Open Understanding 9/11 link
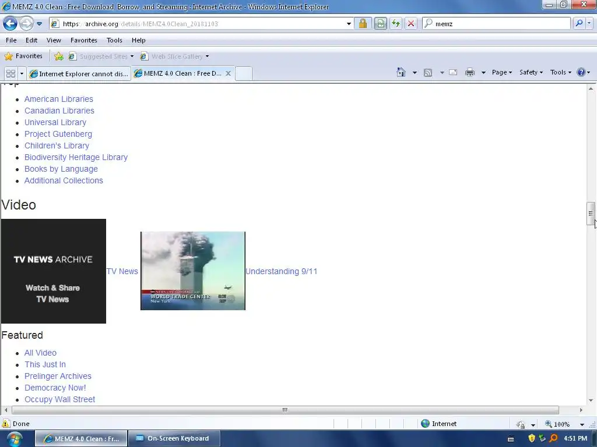 [x=282, y=271]
